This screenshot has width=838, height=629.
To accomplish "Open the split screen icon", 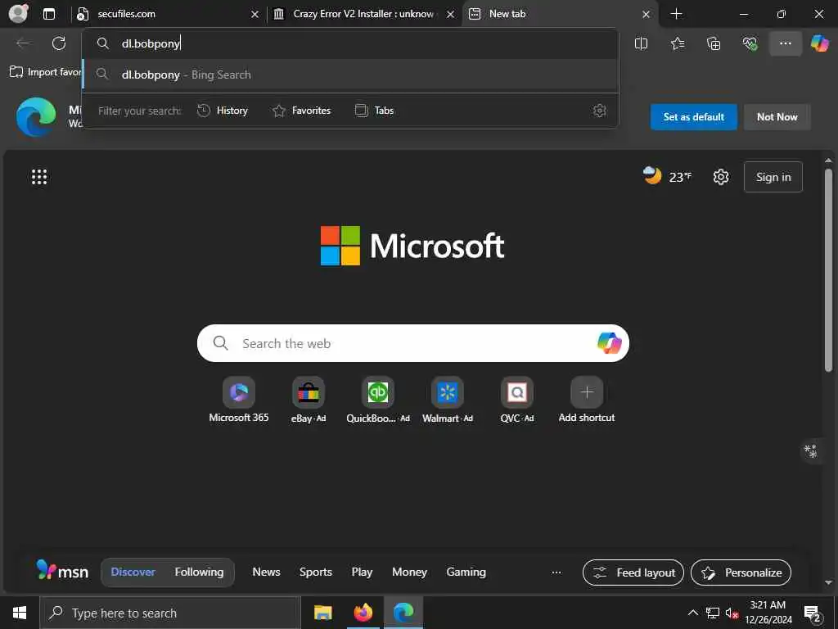I will pyautogui.click(x=641, y=43).
